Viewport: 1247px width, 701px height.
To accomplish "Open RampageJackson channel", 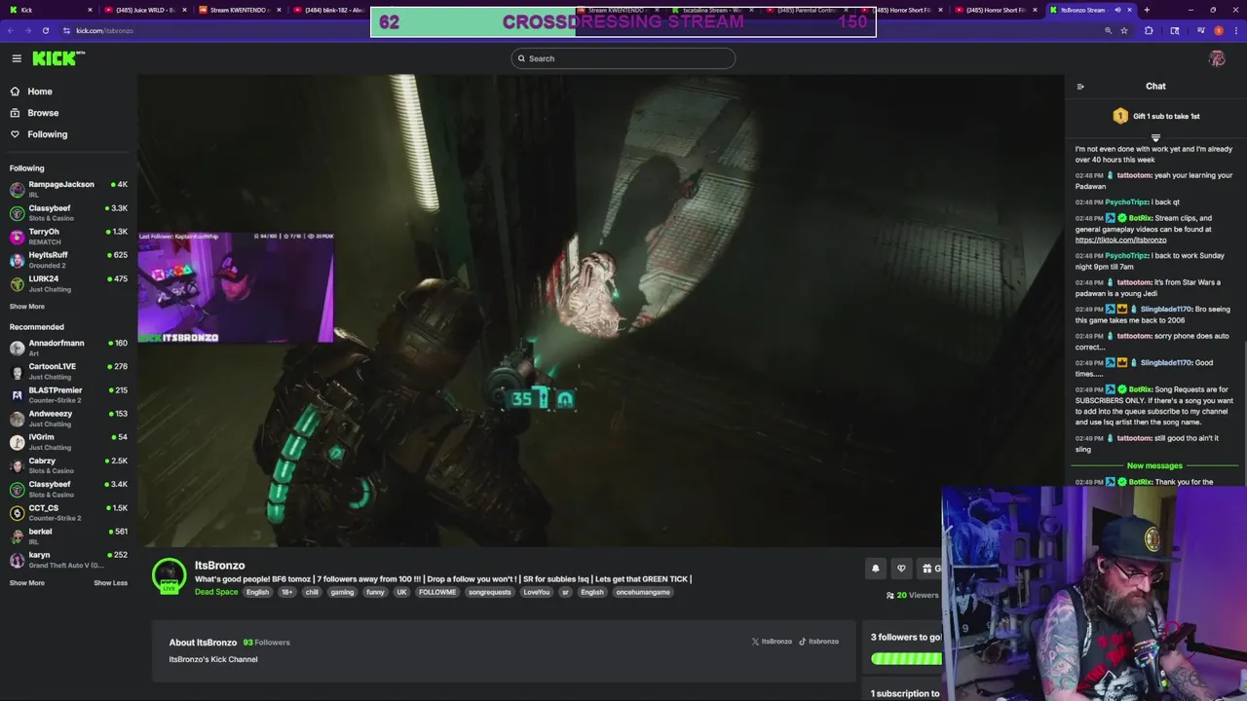I will pos(68,188).
